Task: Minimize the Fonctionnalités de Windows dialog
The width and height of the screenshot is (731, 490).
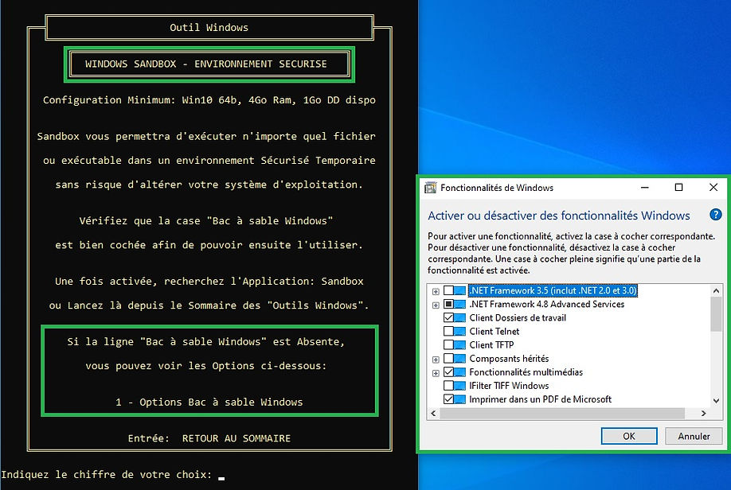Action: (x=645, y=187)
